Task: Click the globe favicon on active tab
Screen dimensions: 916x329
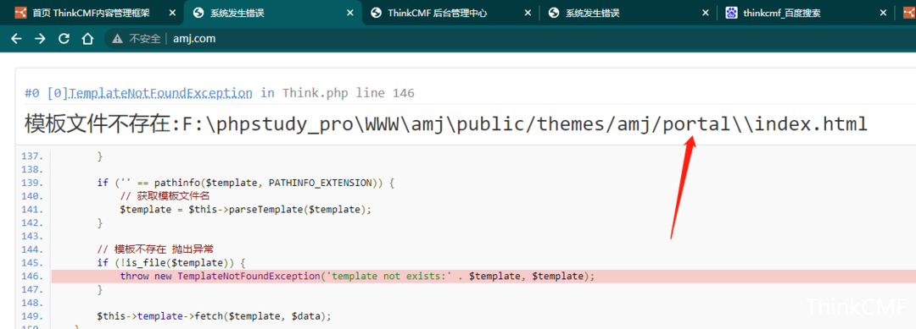Action: pos(198,13)
